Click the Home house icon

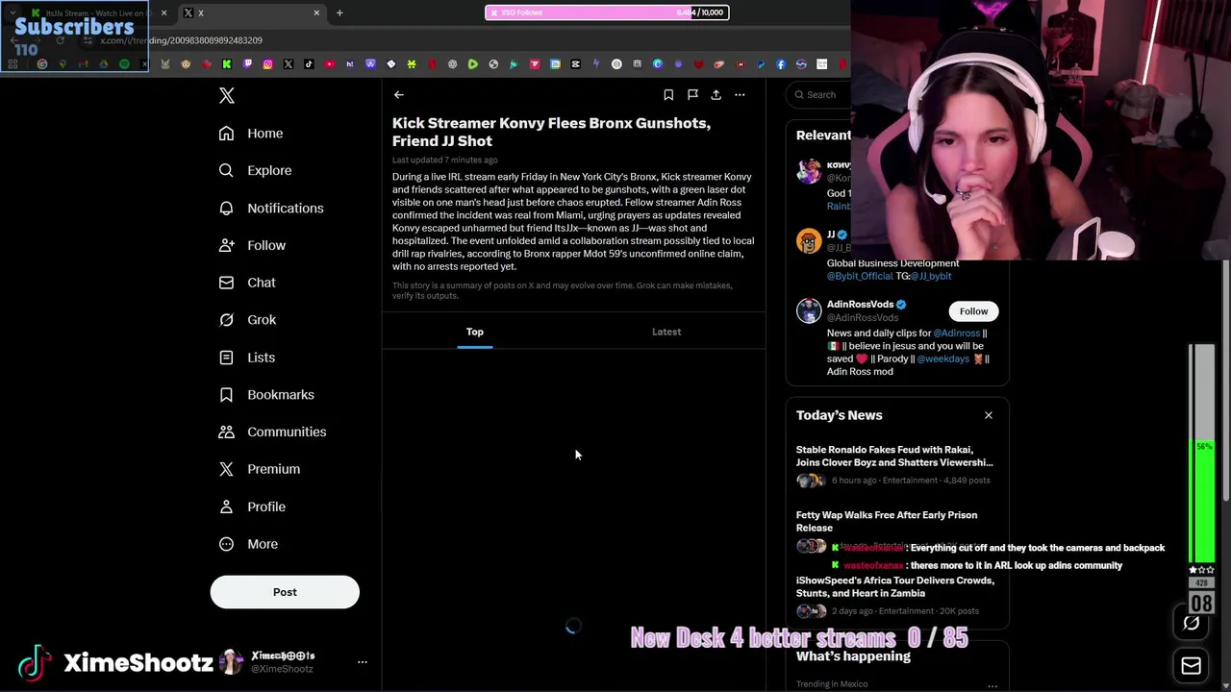tap(226, 134)
